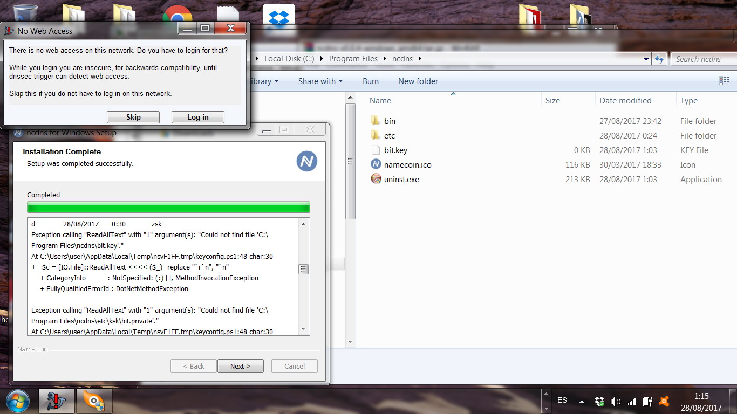Click Next in ncdns Setup
This screenshot has height=414, width=737.
click(x=241, y=366)
